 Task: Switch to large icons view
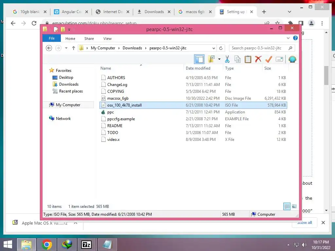(294, 206)
